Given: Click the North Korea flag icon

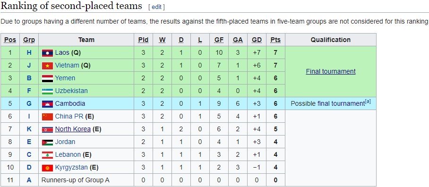Looking at the screenshot, I should (47, 129).
